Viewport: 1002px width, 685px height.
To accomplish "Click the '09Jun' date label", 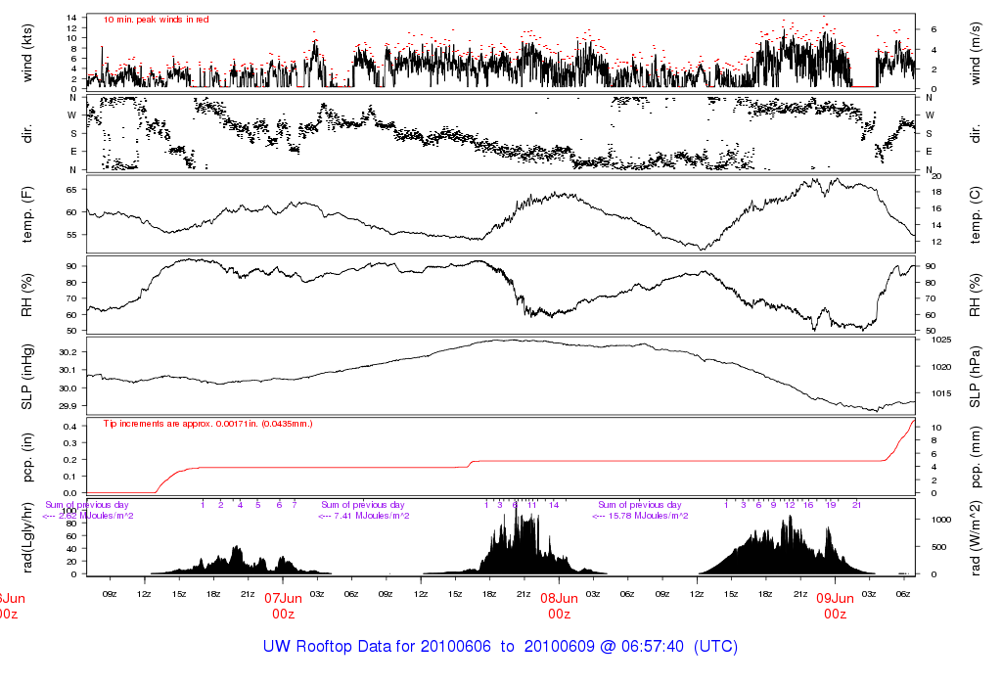I will pyautogui.click(x=836, y=598).
